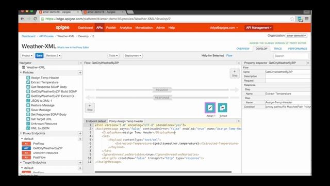Click the Set Target URL policy icon

pos(28,119)
